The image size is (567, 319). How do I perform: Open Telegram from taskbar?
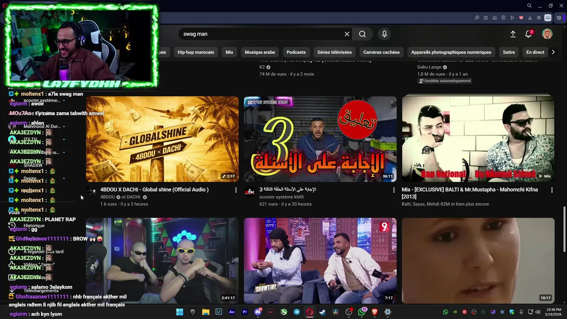297,312
